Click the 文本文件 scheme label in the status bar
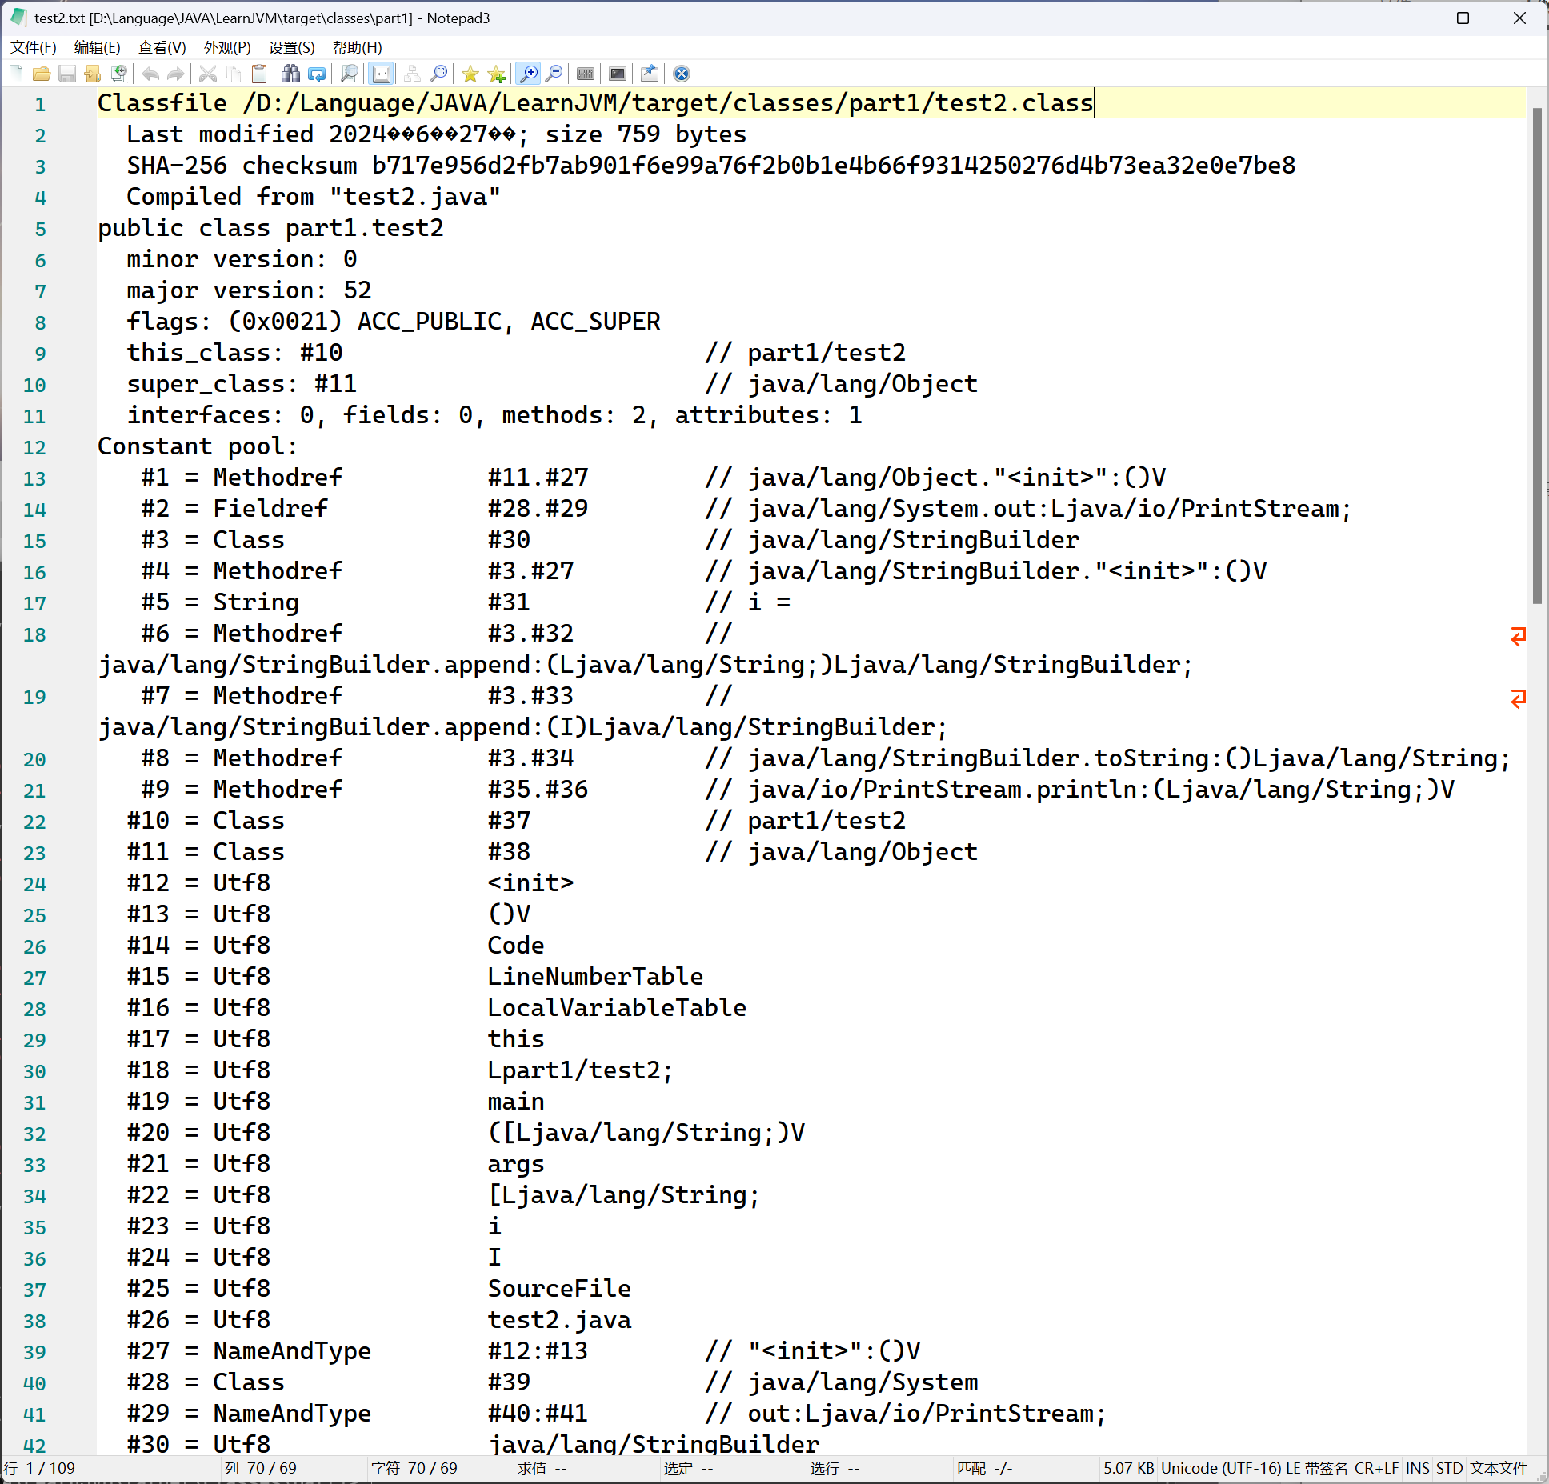 pos(1498,1468)
